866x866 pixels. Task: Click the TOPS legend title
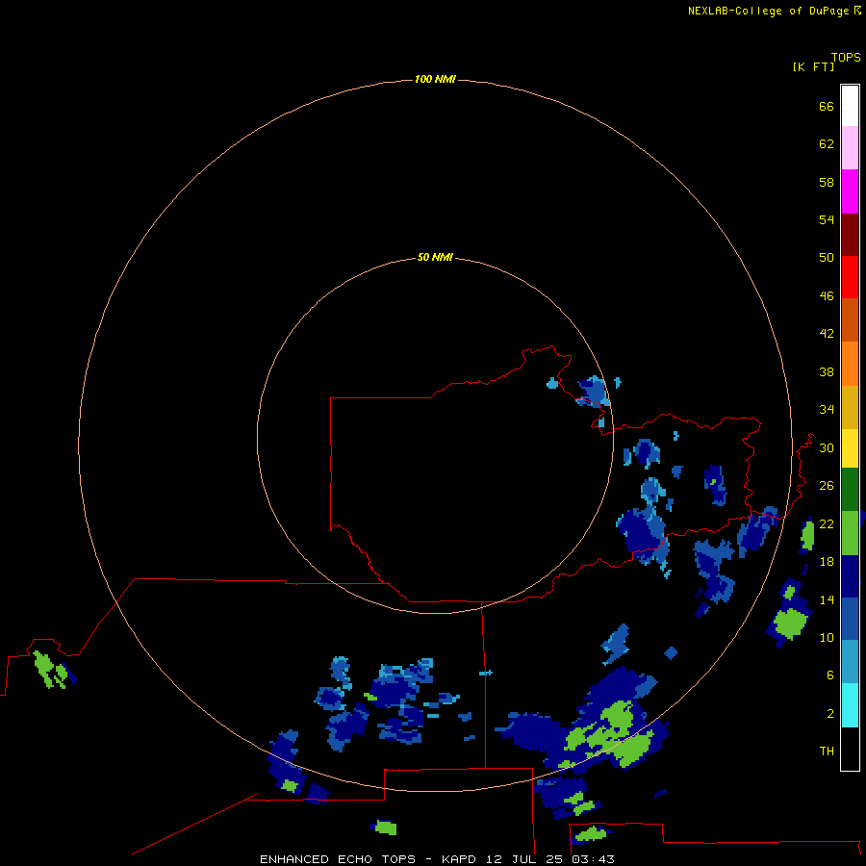pos(846,58)
